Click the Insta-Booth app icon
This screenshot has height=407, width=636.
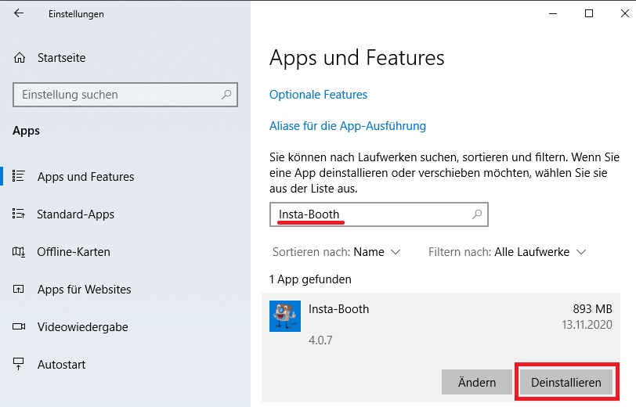coord(285,316)
